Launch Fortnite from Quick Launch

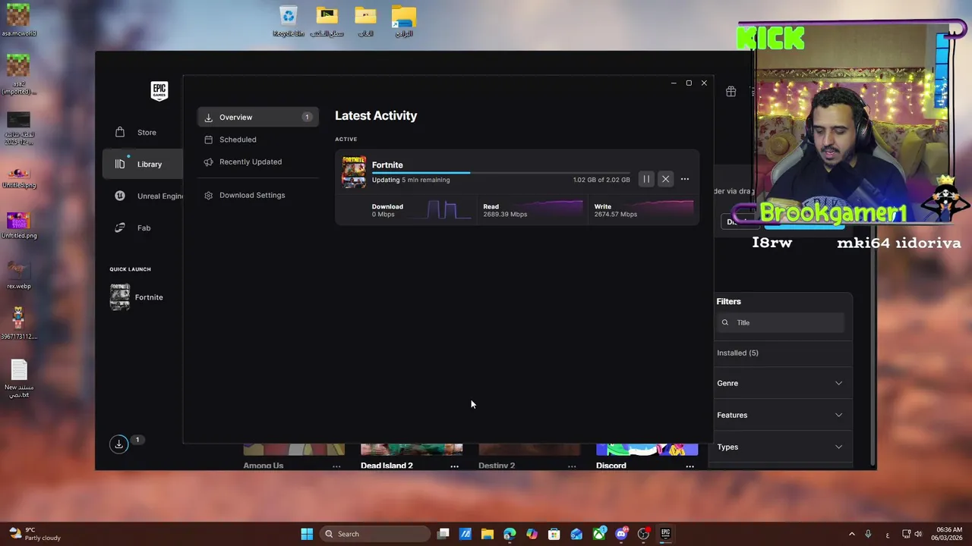137,297
